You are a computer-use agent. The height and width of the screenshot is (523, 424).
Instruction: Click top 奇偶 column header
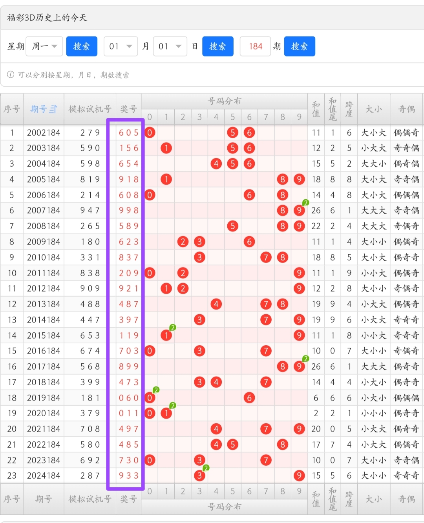(x=406, y=109)
